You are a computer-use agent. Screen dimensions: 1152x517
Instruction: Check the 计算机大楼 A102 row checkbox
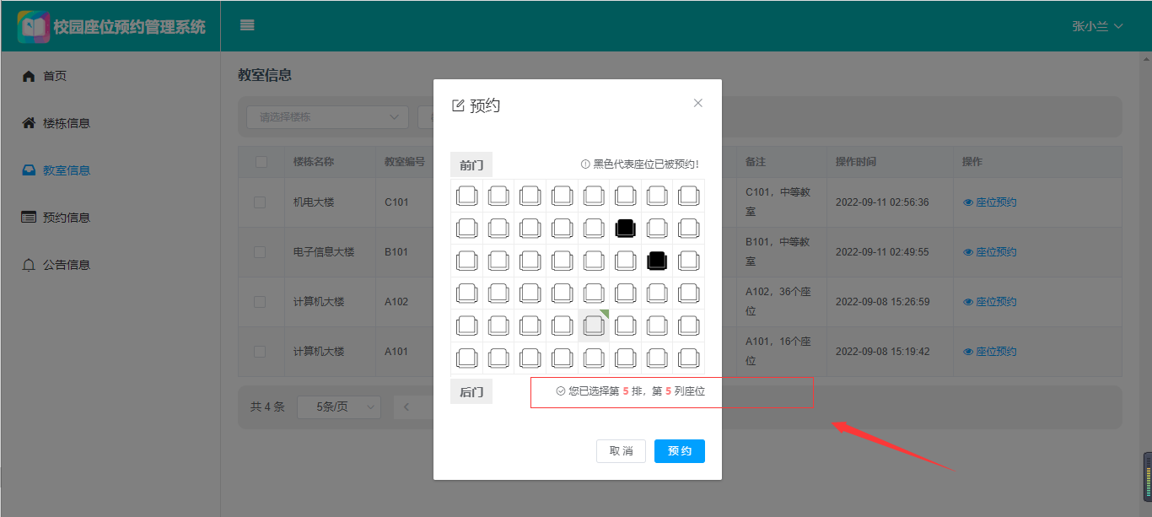[x=260, y=302]
